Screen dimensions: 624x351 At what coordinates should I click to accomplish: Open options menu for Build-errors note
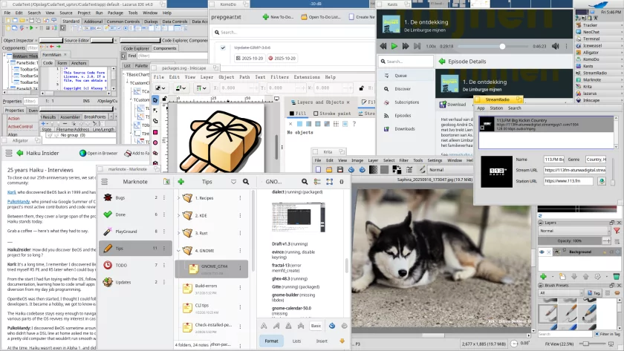click(x=241, y=288)
